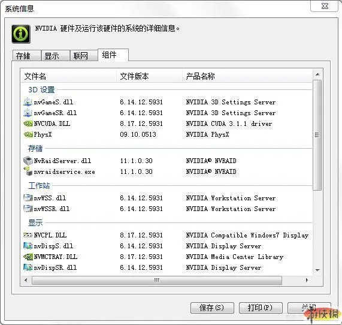342x325 pixels.
Task: Select the nvDispS.dll file name
Action: 53,246
